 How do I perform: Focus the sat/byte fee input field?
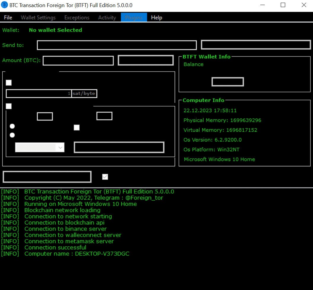point(39,94)
